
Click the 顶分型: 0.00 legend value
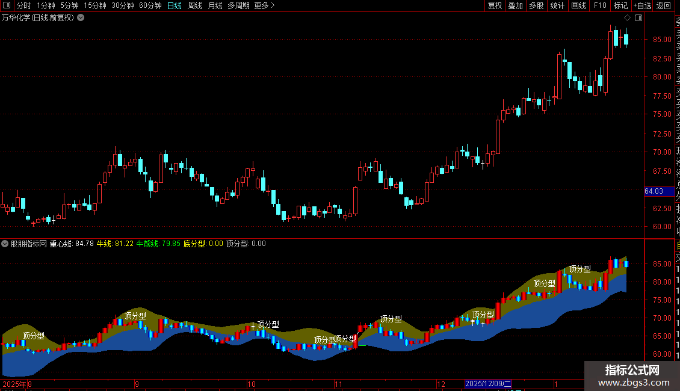click(x=246, y=244)
